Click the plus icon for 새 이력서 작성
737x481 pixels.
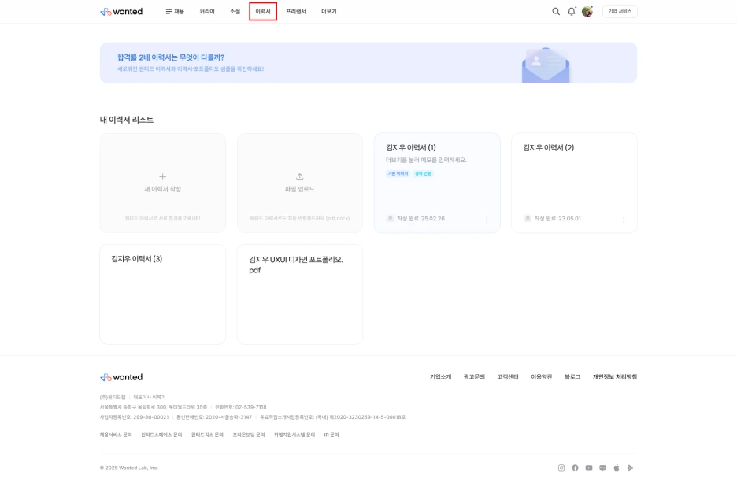163,176
